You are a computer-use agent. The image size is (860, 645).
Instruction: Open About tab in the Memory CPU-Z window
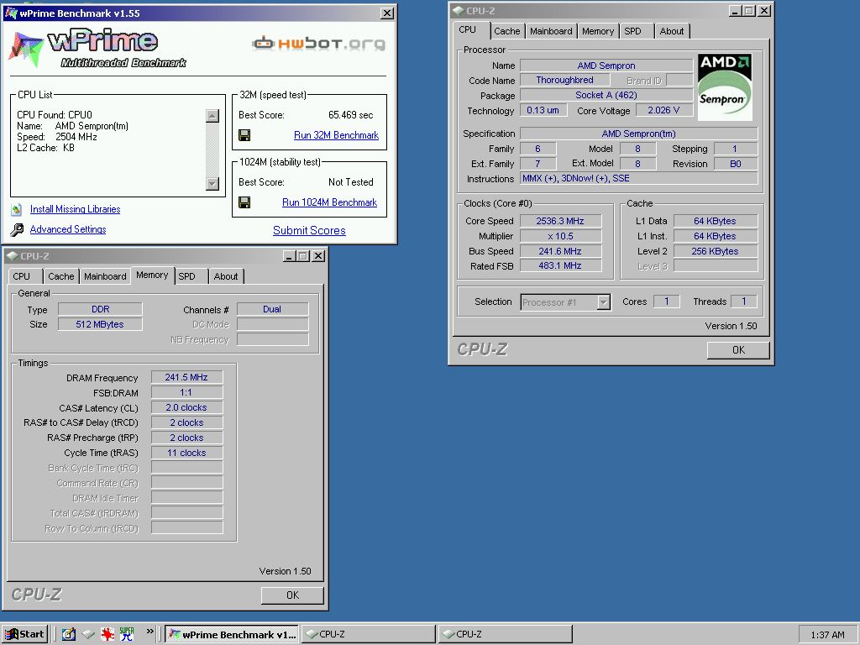pyautogui.click(x=226, y=276)
